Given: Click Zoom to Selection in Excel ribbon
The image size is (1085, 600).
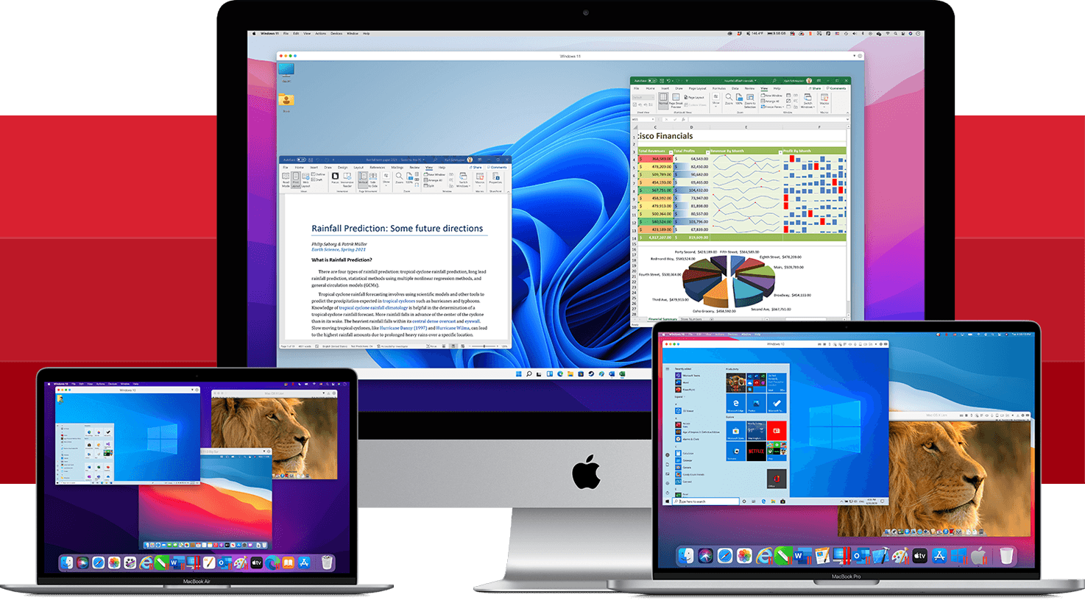Looking at the screenshot, I should [750, 101].
